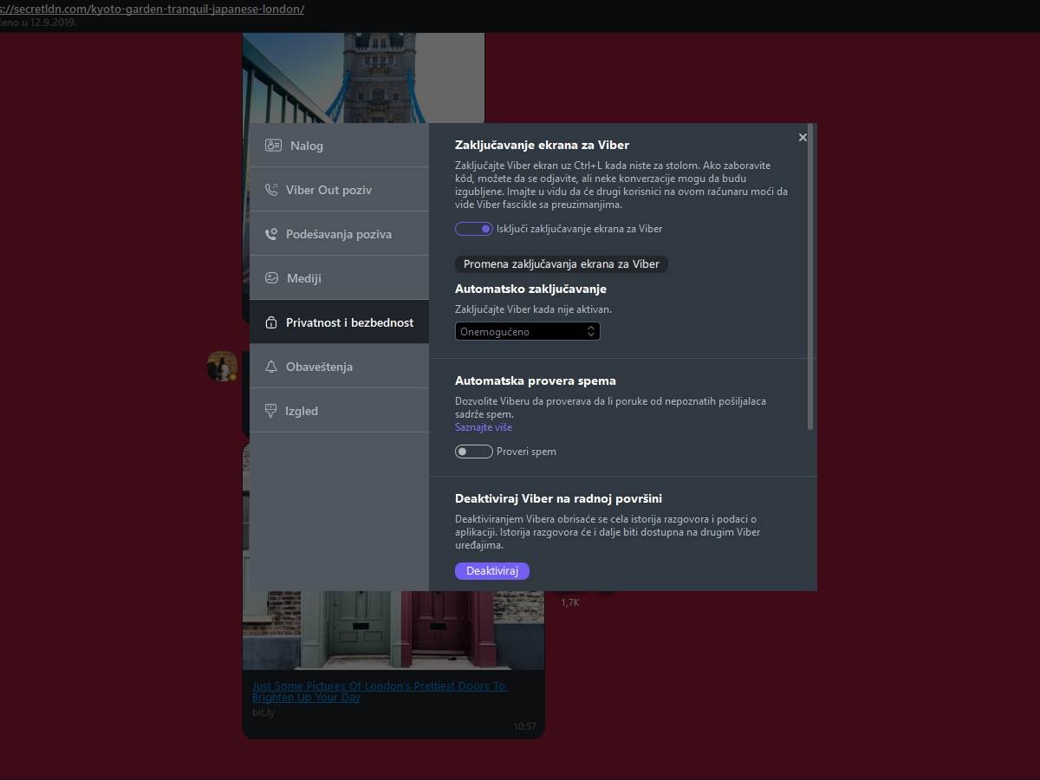Click the Podešavanja poziva call settings icon
Image resolution: width=1040 pixels, height=780 pixels.
[271, 233]
